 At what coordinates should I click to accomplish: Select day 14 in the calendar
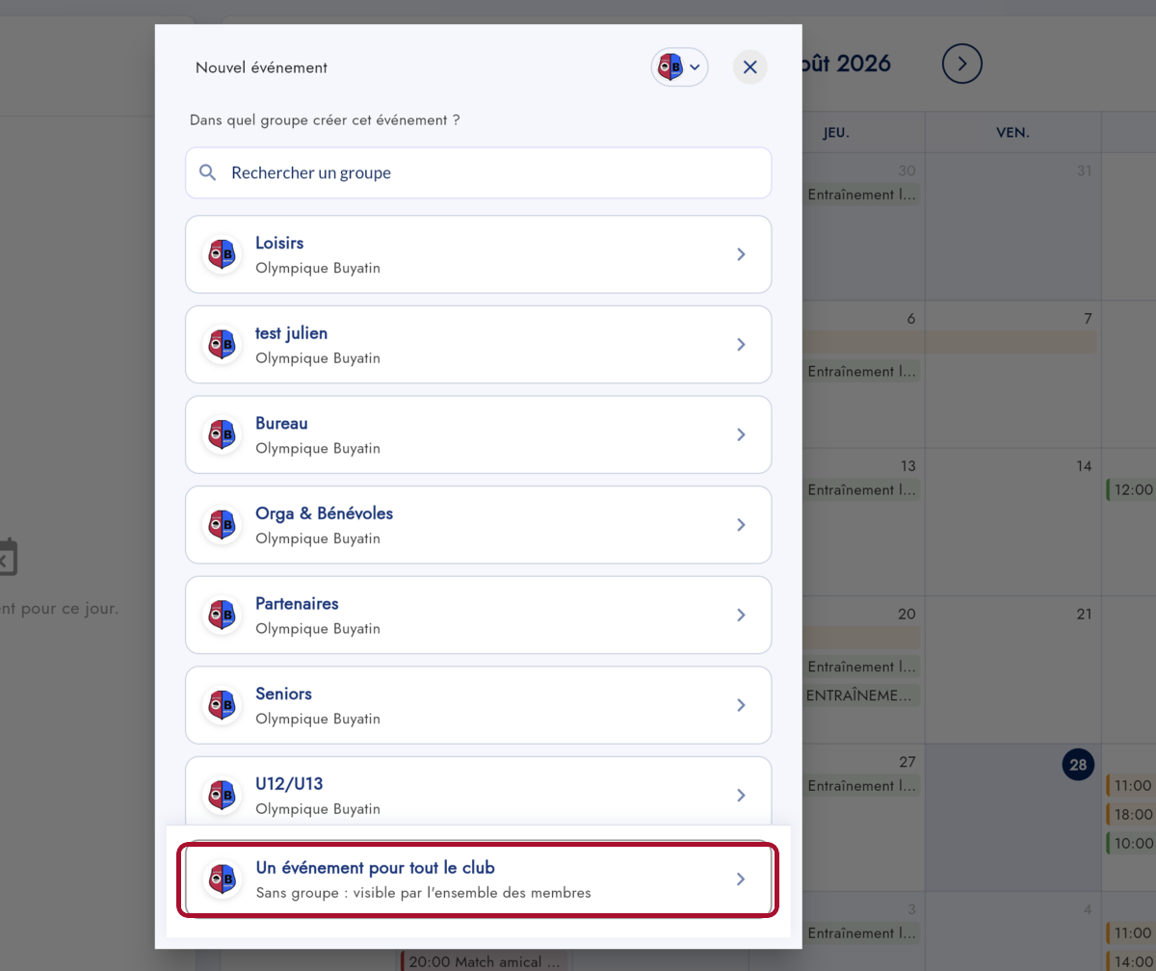click(1085, 466)
